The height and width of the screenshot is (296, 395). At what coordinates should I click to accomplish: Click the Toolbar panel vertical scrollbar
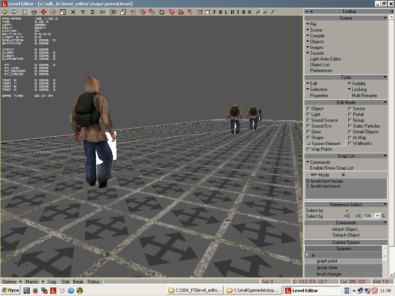pyautogui.click(x=392, y=146)
